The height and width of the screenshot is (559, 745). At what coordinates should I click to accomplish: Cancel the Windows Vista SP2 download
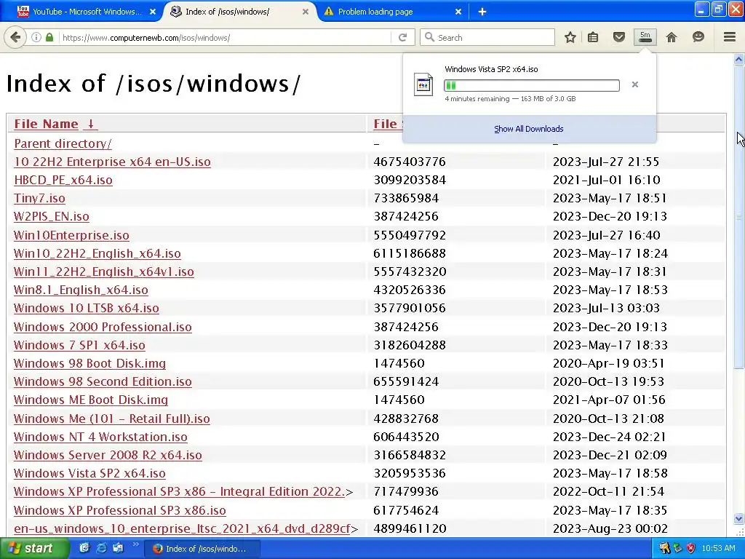click(634, 84)
